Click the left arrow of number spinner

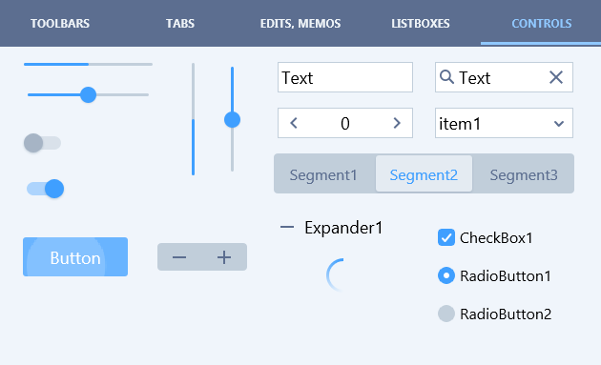[x=294, y=123]
